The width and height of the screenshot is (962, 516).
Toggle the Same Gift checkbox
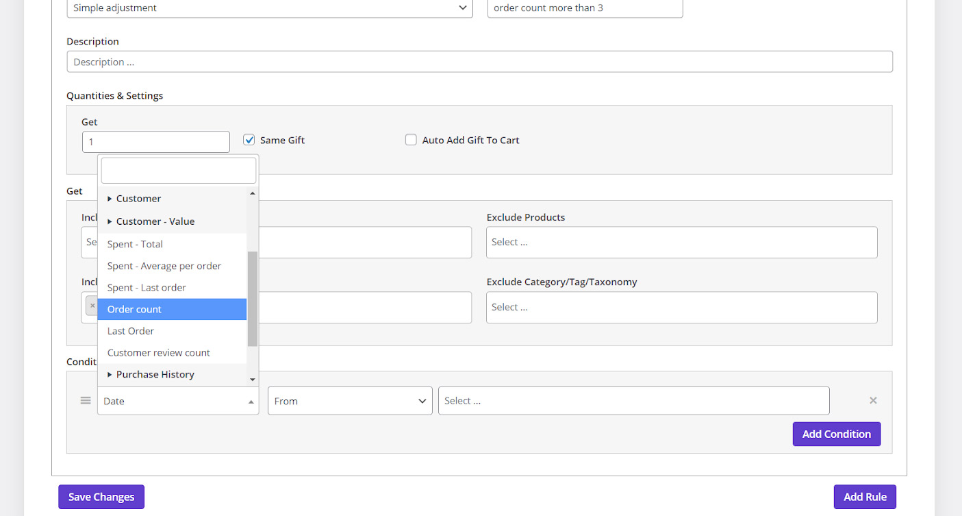(249, 140)
